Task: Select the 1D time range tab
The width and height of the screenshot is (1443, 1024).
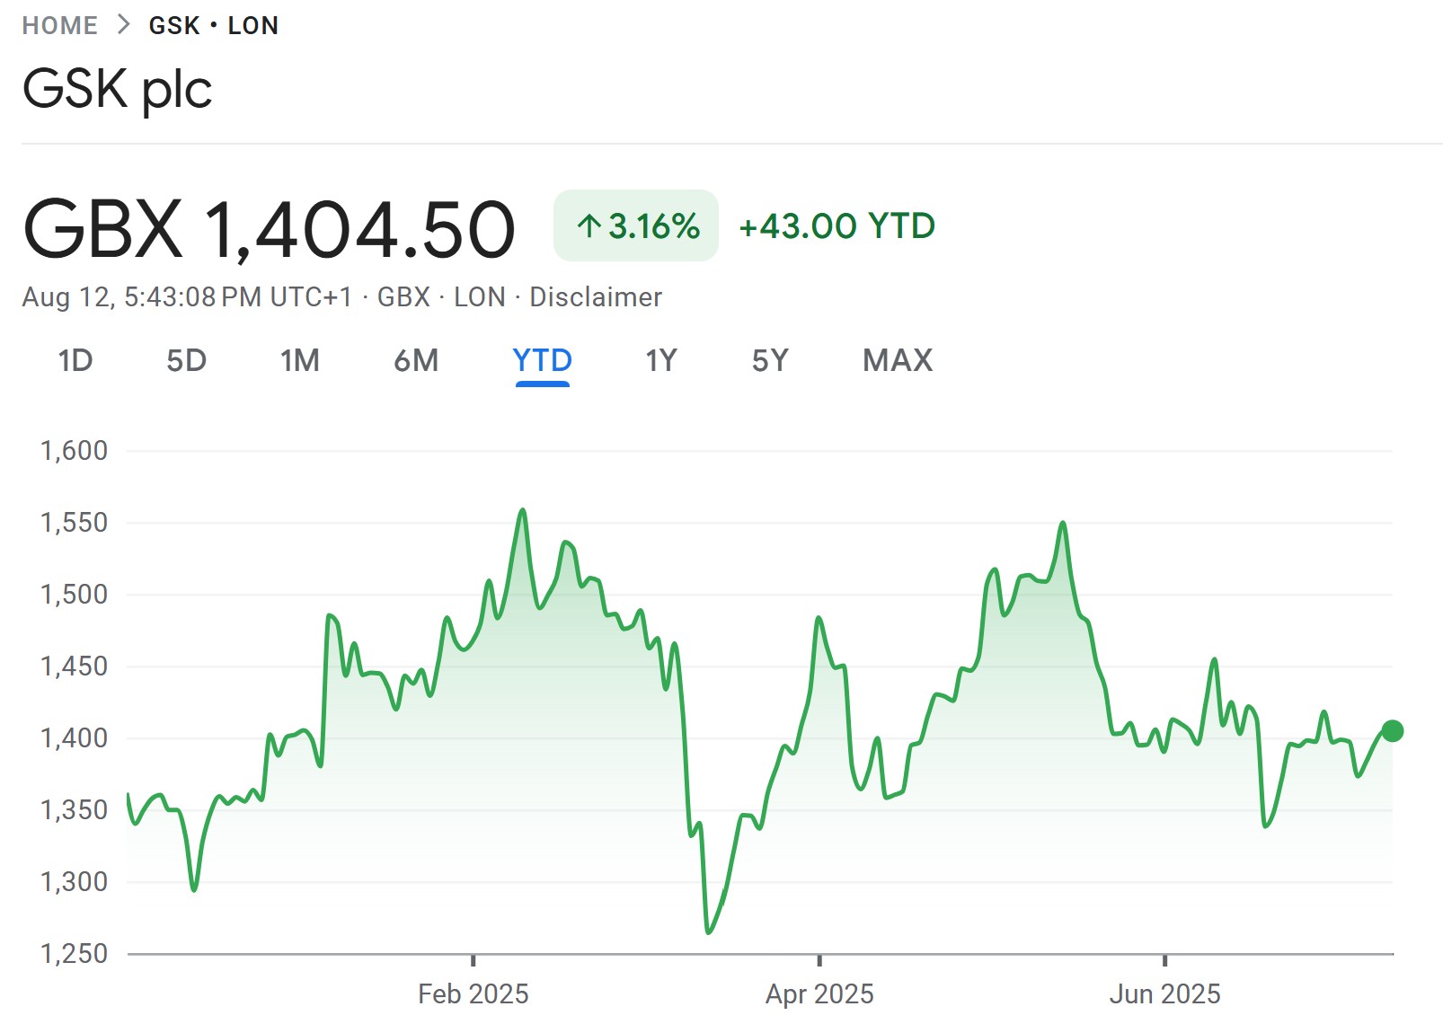Action: click(x=75, y=360)
